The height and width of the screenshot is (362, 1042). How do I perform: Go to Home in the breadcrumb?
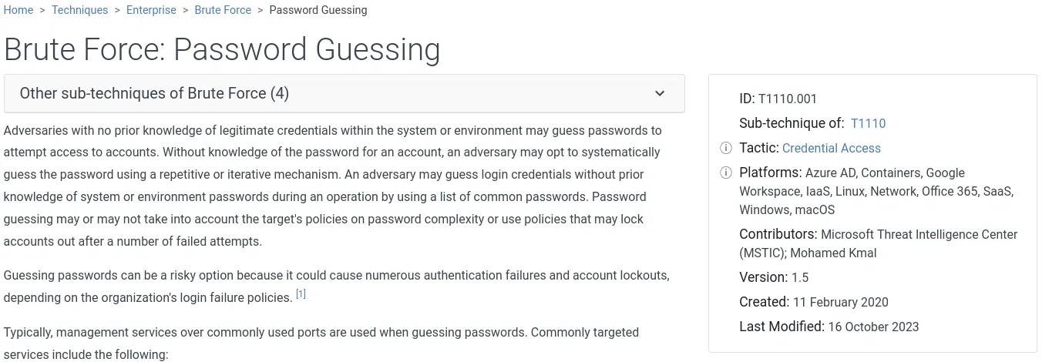click(18, 10)
